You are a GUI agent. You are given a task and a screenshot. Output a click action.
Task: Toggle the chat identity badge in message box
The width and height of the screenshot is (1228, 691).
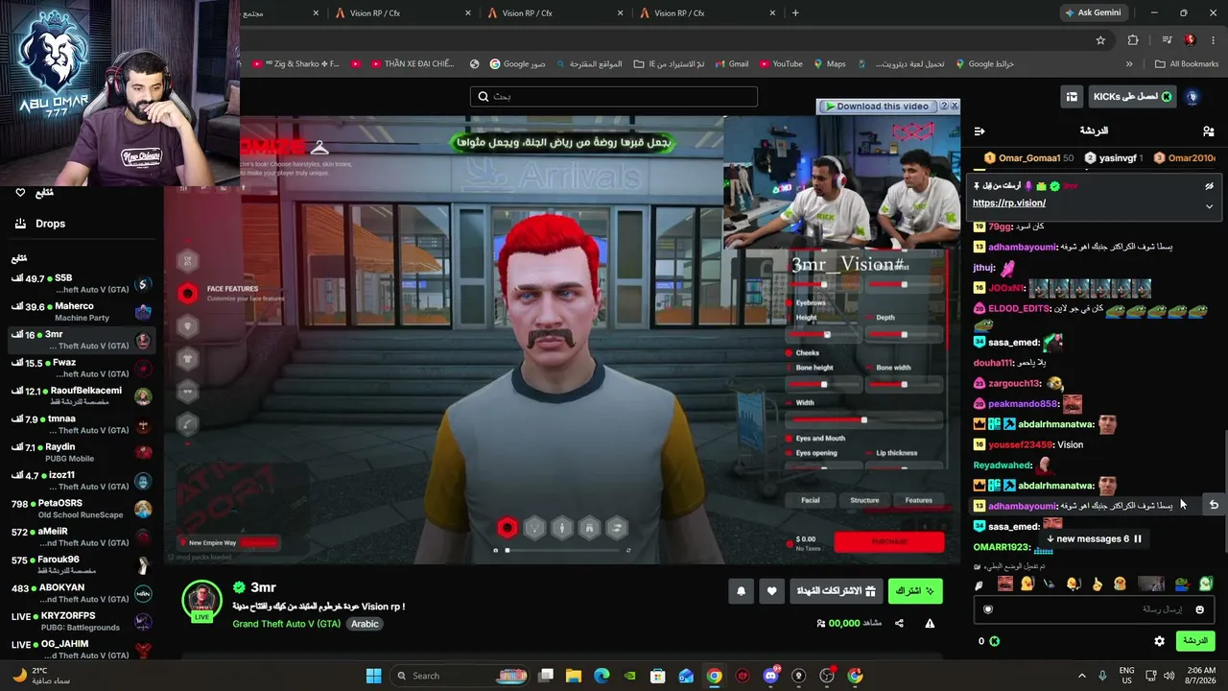tap(988, 609)
